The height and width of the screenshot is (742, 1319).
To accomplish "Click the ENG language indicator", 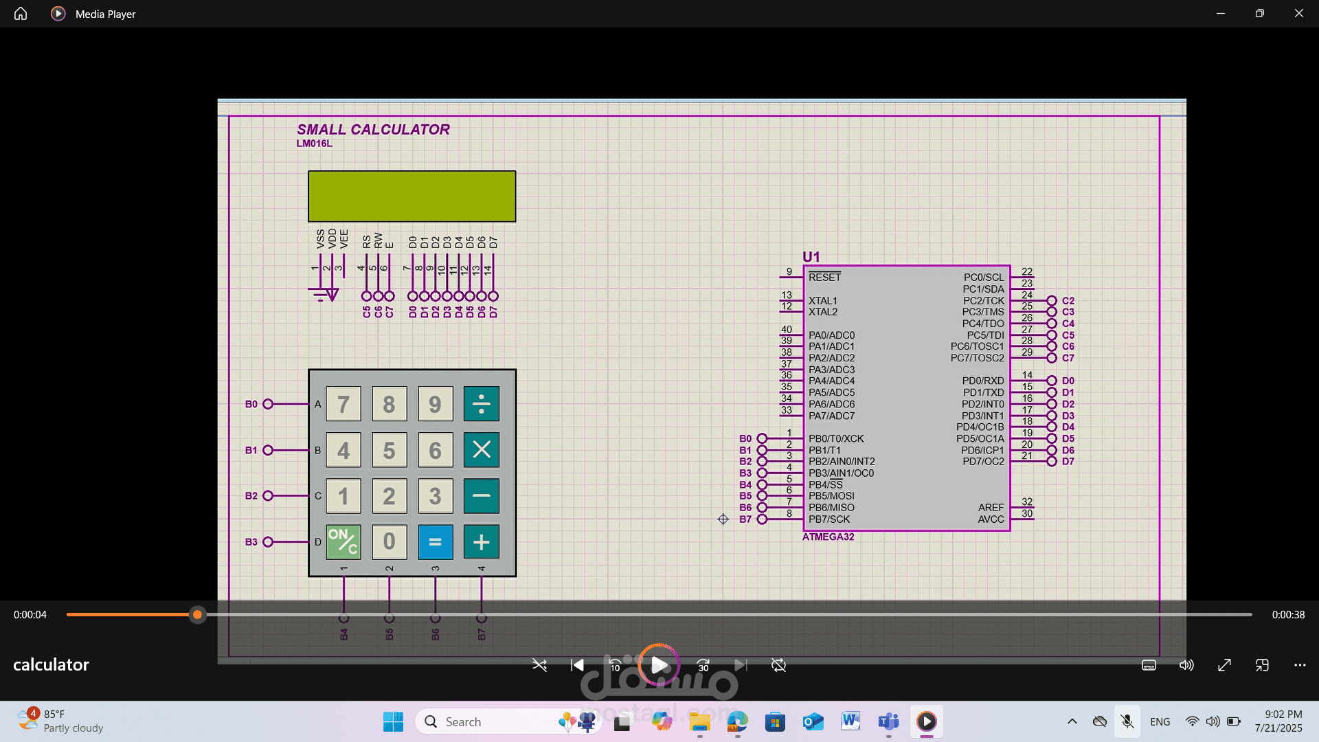I will (x=1160, y=721).
